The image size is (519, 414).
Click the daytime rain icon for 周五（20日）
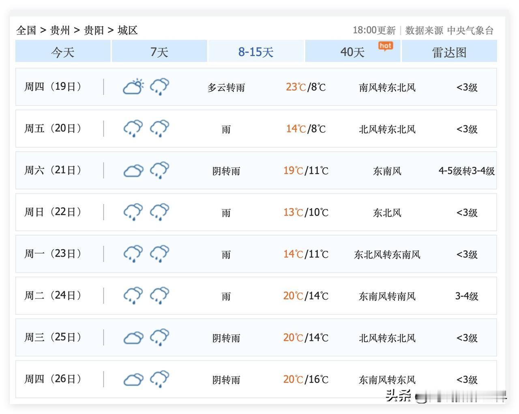coord(133,128)
